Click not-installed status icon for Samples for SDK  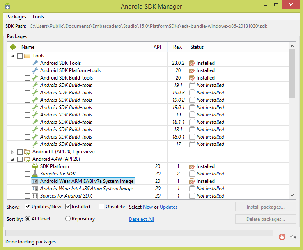(192, 174)
